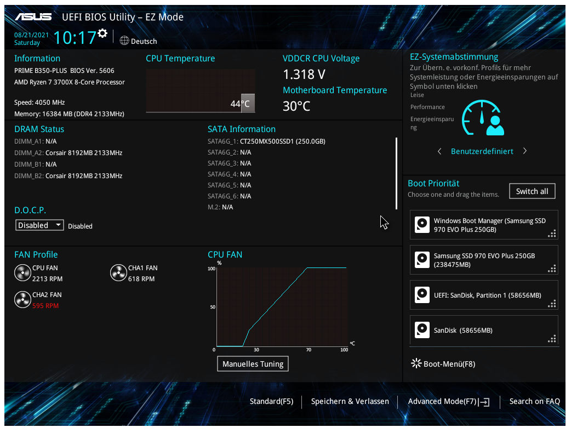Click the Samsung SSD 970 EVO disk icon

pos(422,260)
